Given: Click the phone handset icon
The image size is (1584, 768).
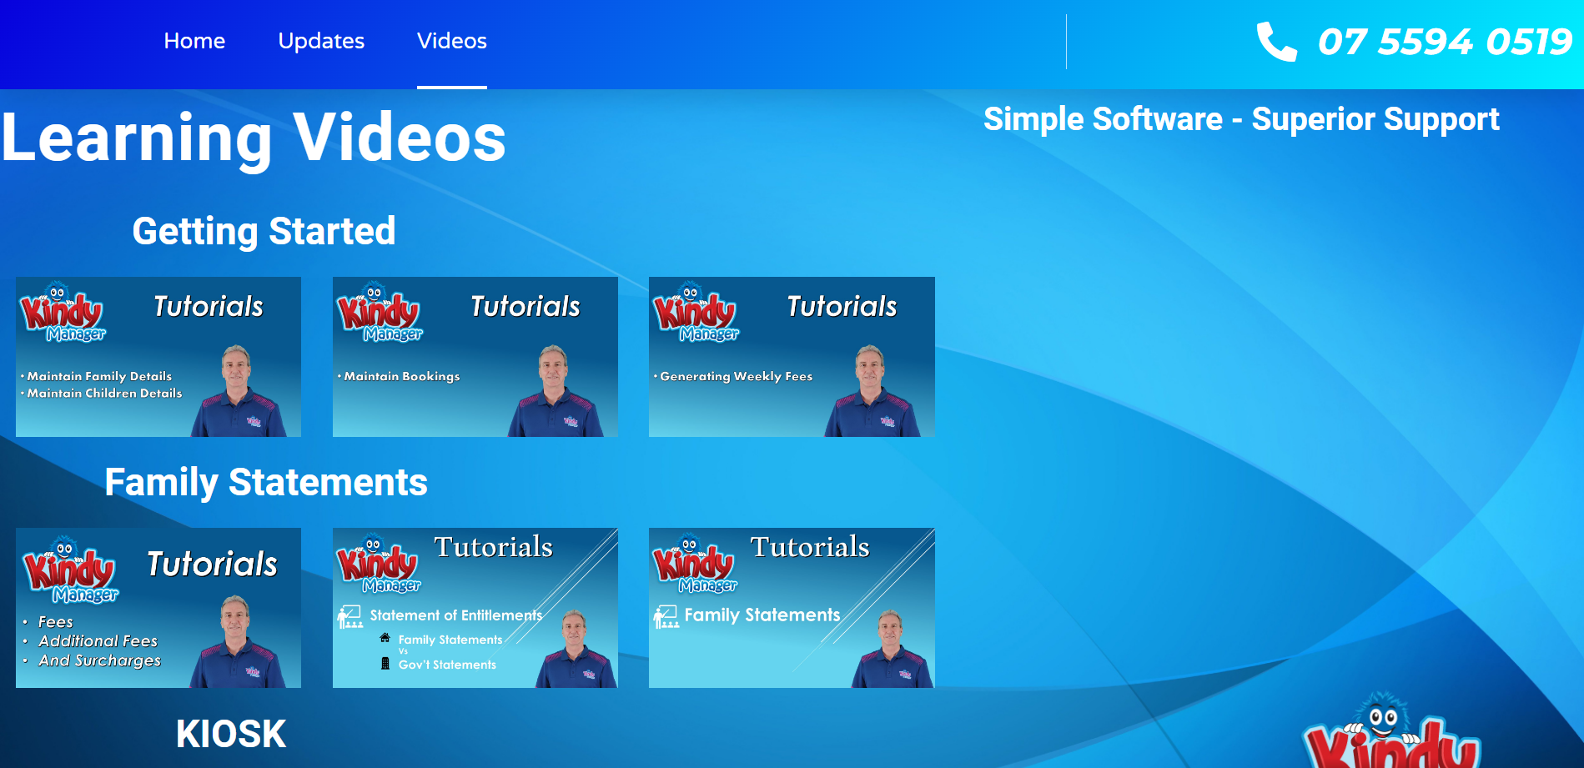Looking at the screenshot, I should pos(1277,42).
